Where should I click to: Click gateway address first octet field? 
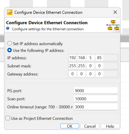click(x=73, y=74)
